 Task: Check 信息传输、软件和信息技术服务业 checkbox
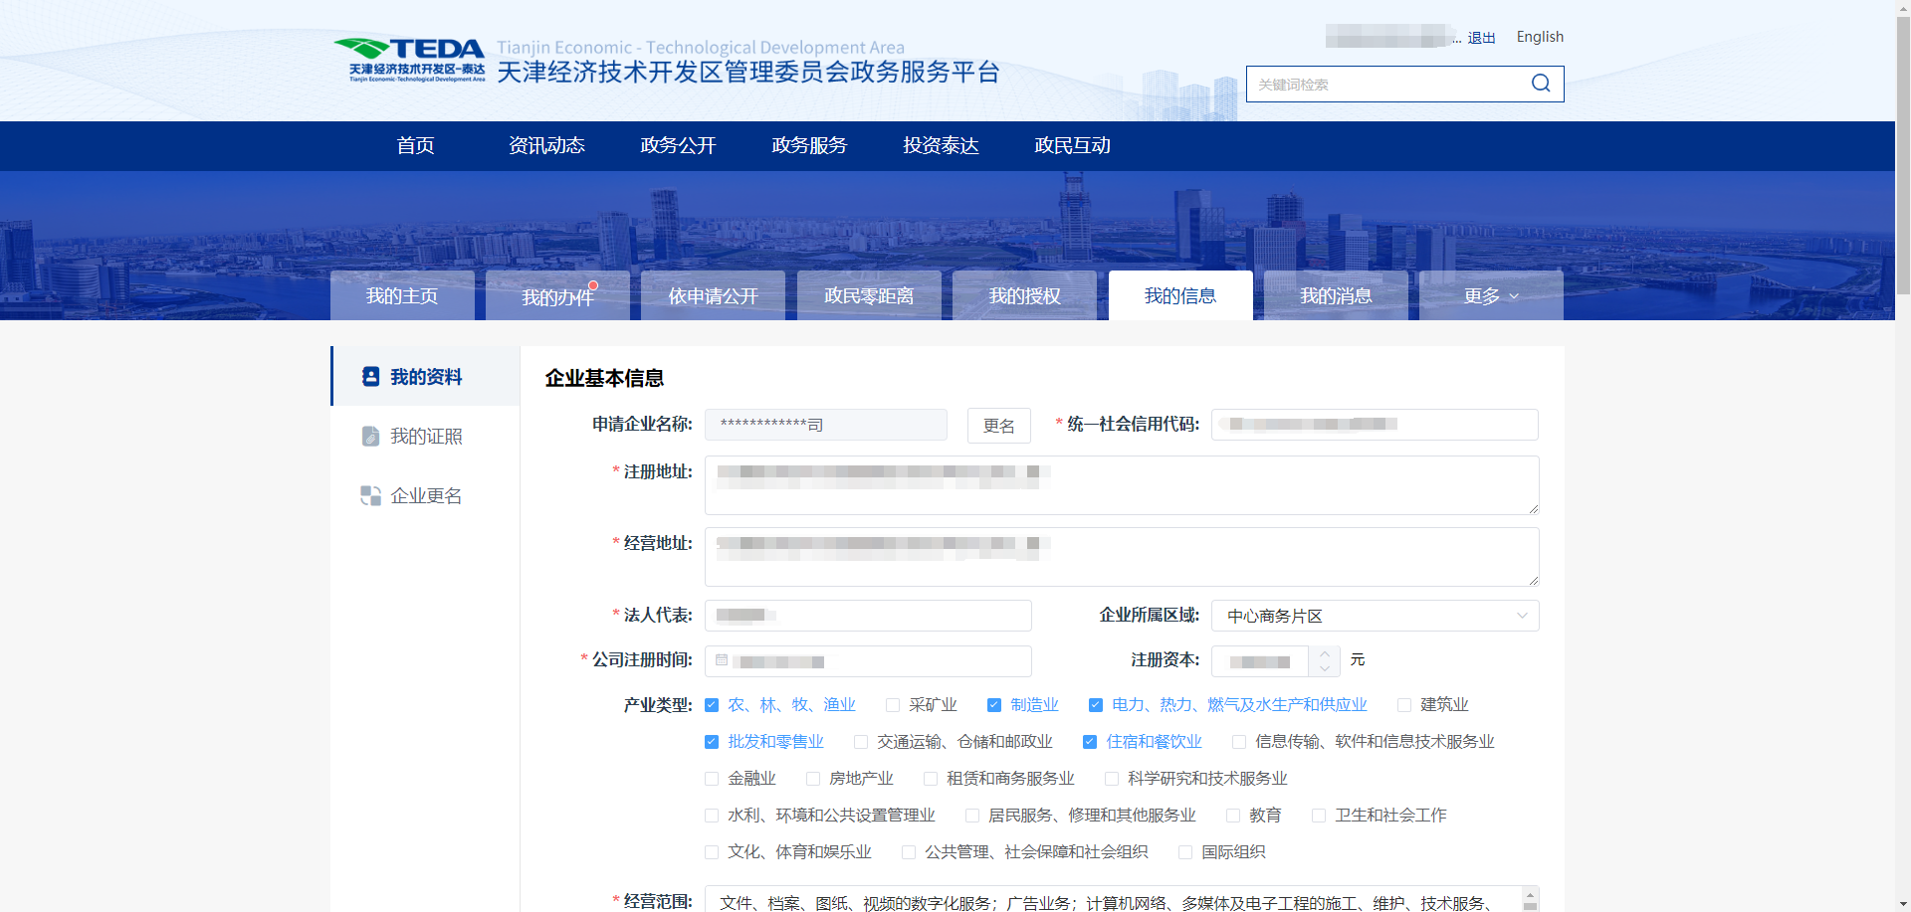pyautogui.click(x=1239, y=742)
